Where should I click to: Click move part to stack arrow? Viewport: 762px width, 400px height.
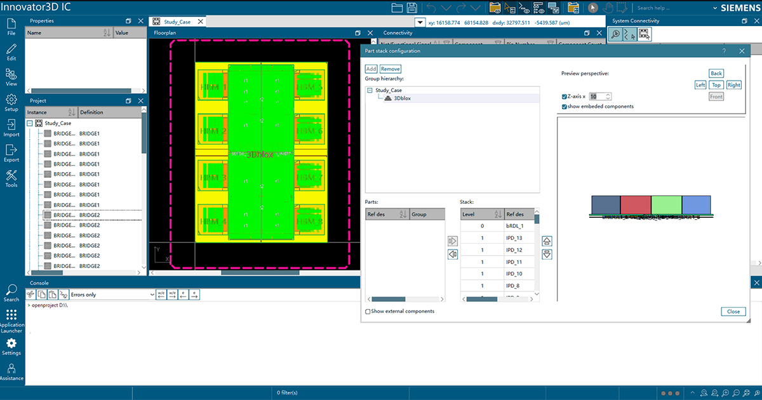point(453,241)
